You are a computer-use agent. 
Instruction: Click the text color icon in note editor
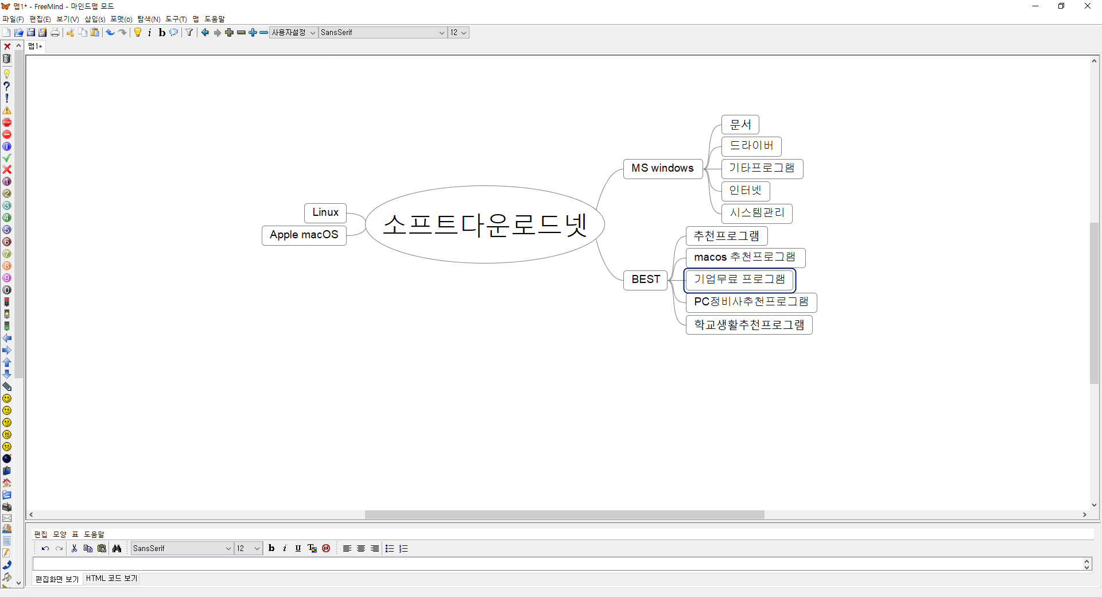(x=312, y=549)
